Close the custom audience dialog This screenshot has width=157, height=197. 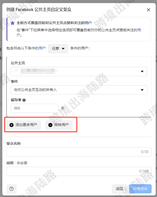(x=149, y=10)
